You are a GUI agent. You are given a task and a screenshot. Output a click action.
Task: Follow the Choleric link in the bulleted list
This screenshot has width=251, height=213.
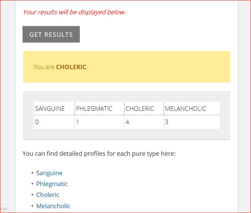[48, 195]
